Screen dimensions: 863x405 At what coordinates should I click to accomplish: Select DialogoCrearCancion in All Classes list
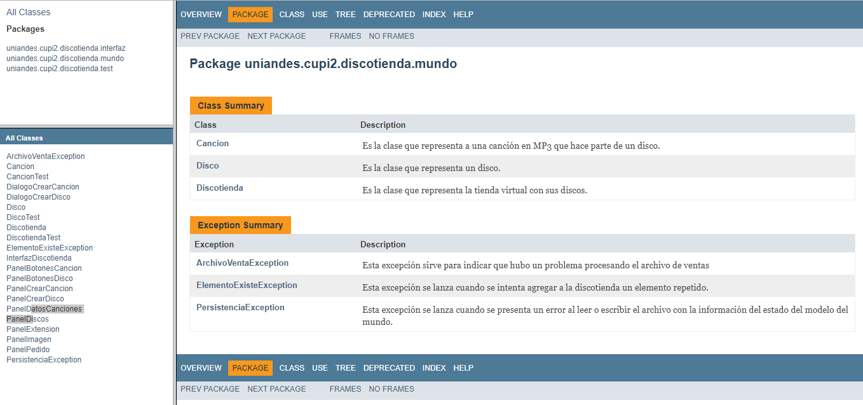pyautogui.click(x=43, y=186)
